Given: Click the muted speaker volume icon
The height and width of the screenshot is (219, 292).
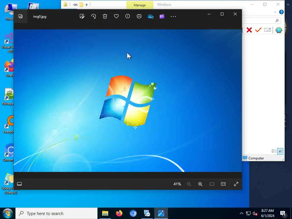Looking at the screenshot, I should (x=255, y=213).
